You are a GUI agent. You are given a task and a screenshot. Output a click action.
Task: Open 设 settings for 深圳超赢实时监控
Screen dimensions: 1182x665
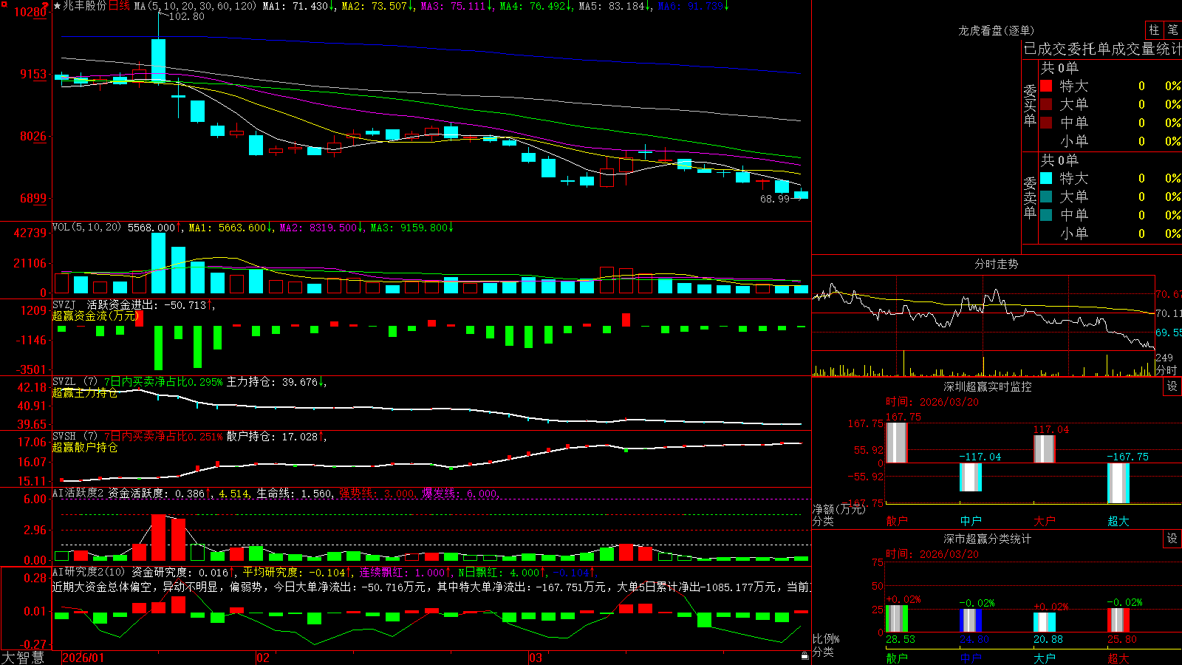coord(1172,386)
